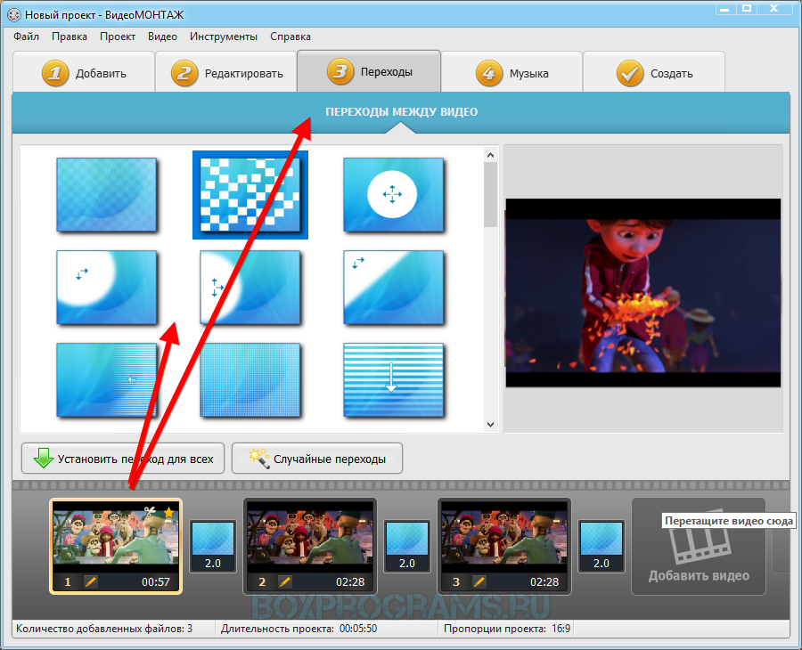Go to the Редактировать tab
This screenshot has width=802, height=650.
pos(226,73)
